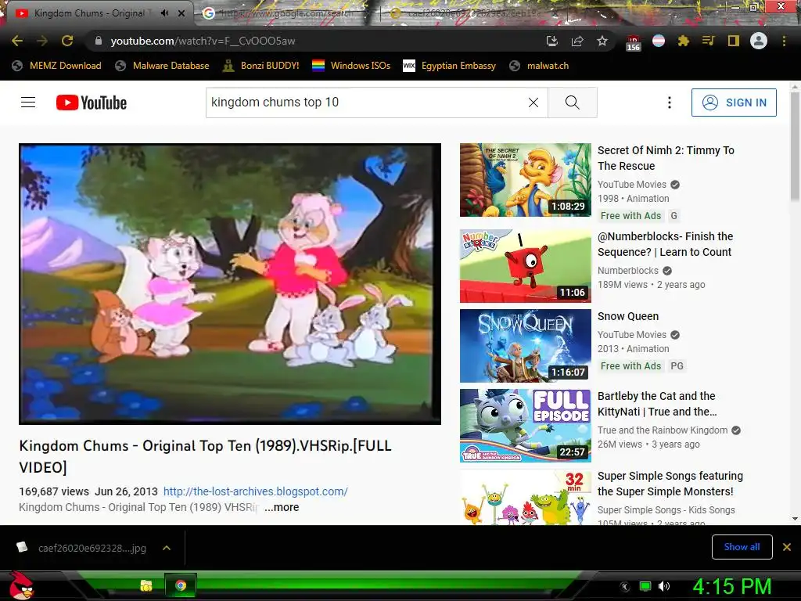This screenshot has width=801, height=601.
Task: Open the MEMZ Download bookmark
Action: tap(56, 66)
